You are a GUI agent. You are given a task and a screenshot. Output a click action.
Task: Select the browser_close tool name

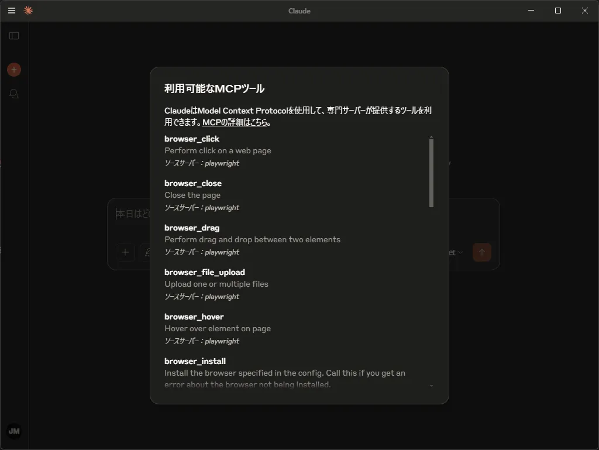click(193, 183)
